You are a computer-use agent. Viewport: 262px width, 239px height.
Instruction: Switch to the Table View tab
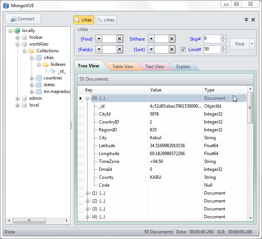[x=123, y=67]
